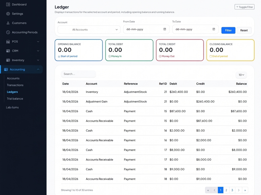
Task: Click the filter icon in Toggle Filter
Action: click(237, 7)
